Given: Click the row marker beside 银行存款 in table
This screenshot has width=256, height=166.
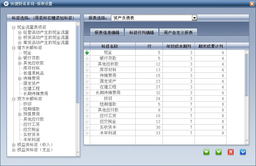Looking at the screenshot, I should tap(87, 58).
